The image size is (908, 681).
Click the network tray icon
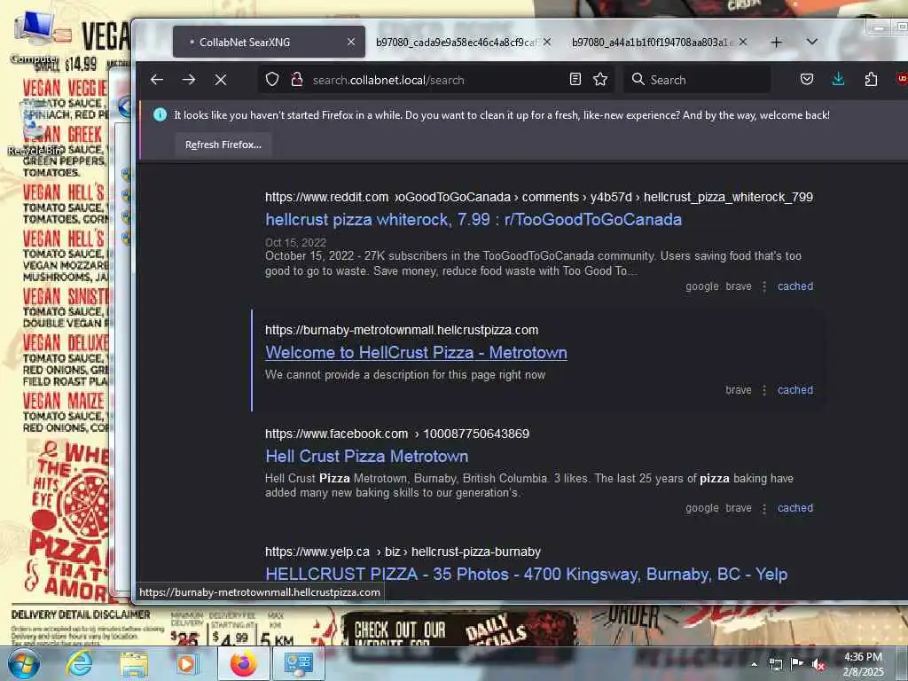[x=775, y=664]
